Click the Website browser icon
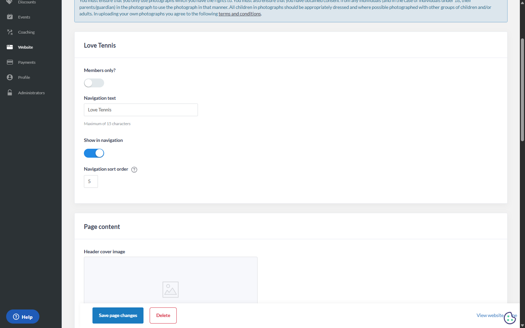 click(10, 47)
